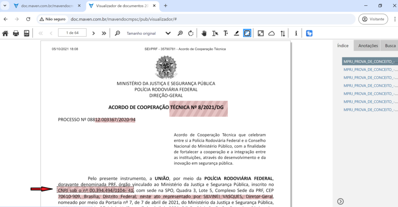This screenshot has width=398, height=207.
Task: Focus the address bar URL
Action: click(124, 19)
